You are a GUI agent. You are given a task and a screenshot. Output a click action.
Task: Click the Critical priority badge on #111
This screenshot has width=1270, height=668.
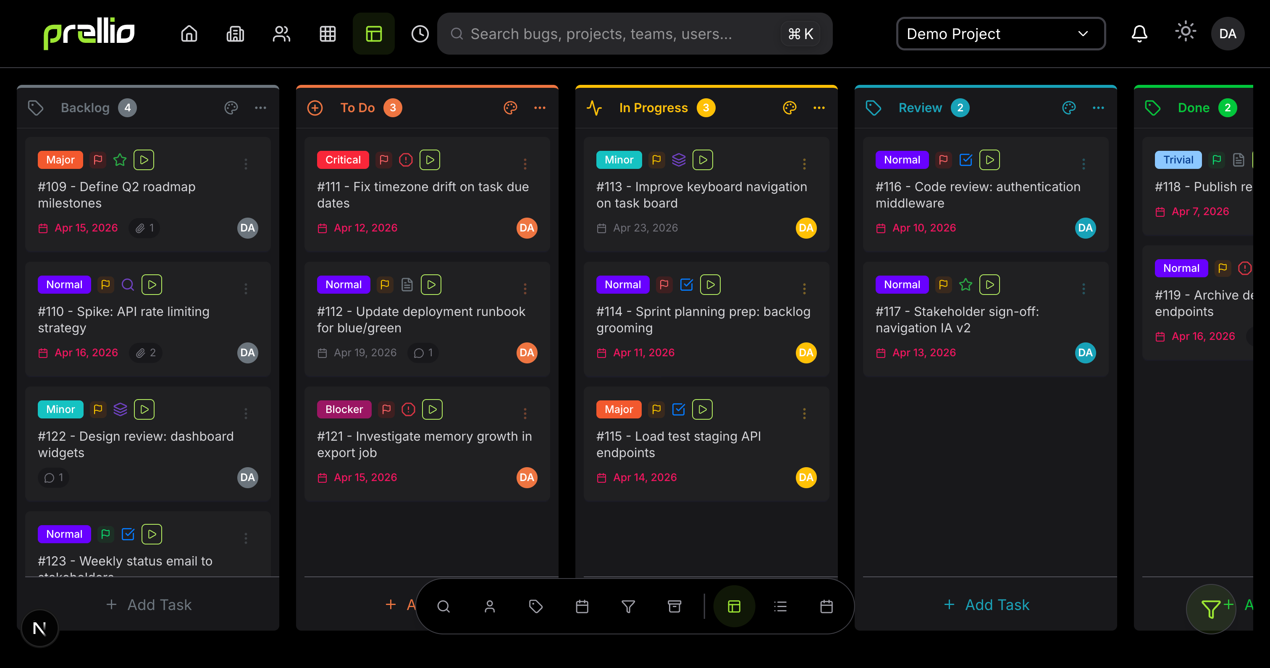343,160
